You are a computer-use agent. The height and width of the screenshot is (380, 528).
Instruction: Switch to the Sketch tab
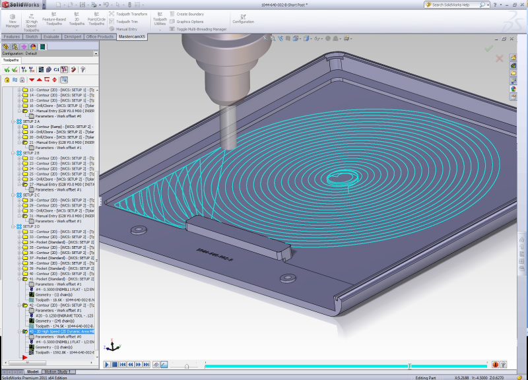coord(31,37)
